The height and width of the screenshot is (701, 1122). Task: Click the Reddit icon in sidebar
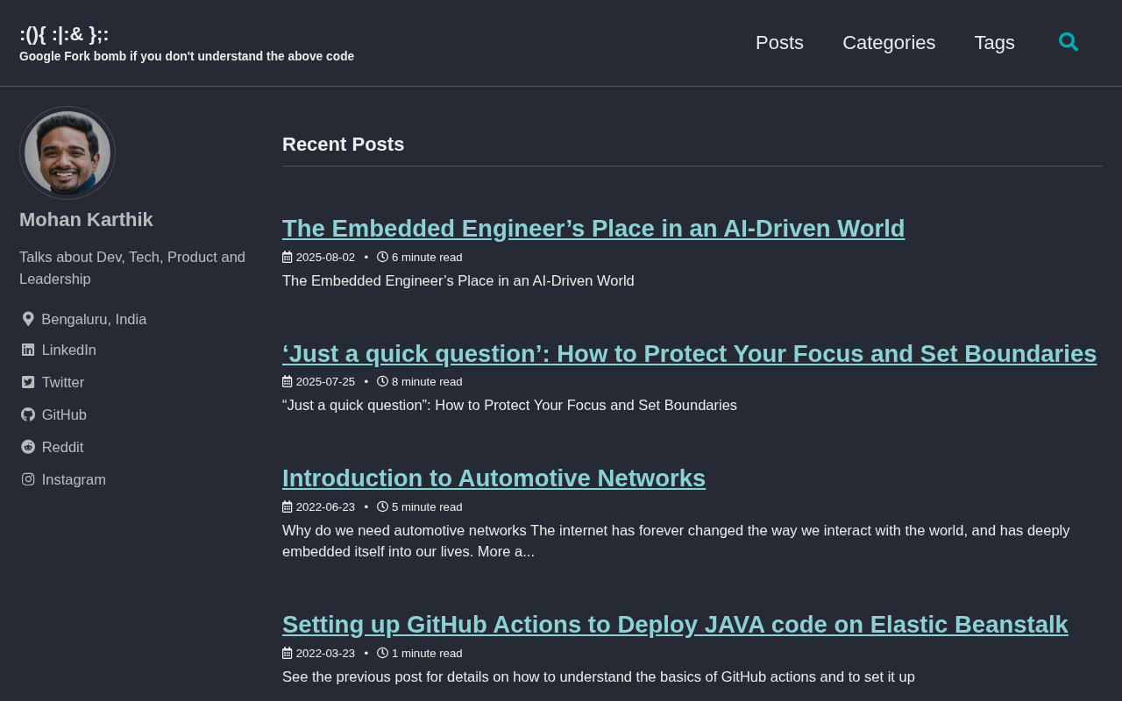(x=28, y=447)
